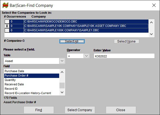Image resolution: width=160 pixels, height=115 pixels.
Task: Click the Select None button
Action: click(126, 41)
